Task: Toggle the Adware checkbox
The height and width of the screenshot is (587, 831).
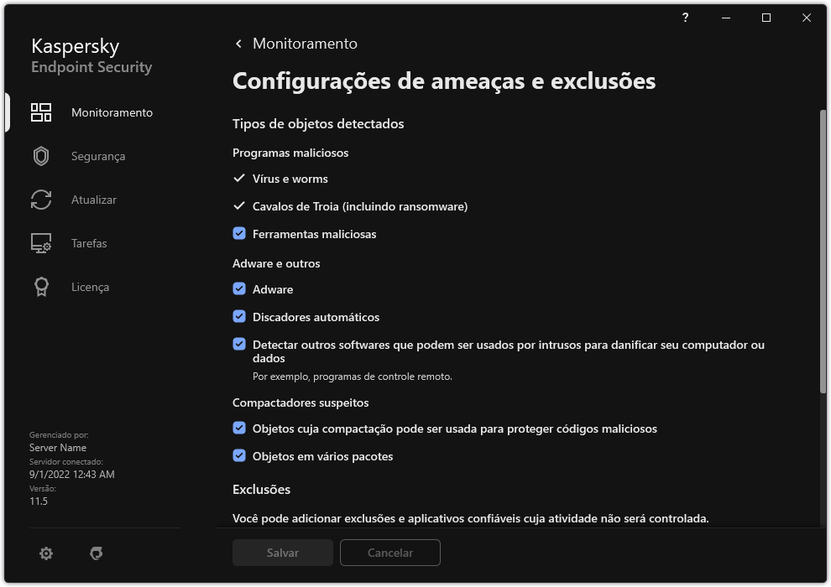Action: click(x=239, y=289)
